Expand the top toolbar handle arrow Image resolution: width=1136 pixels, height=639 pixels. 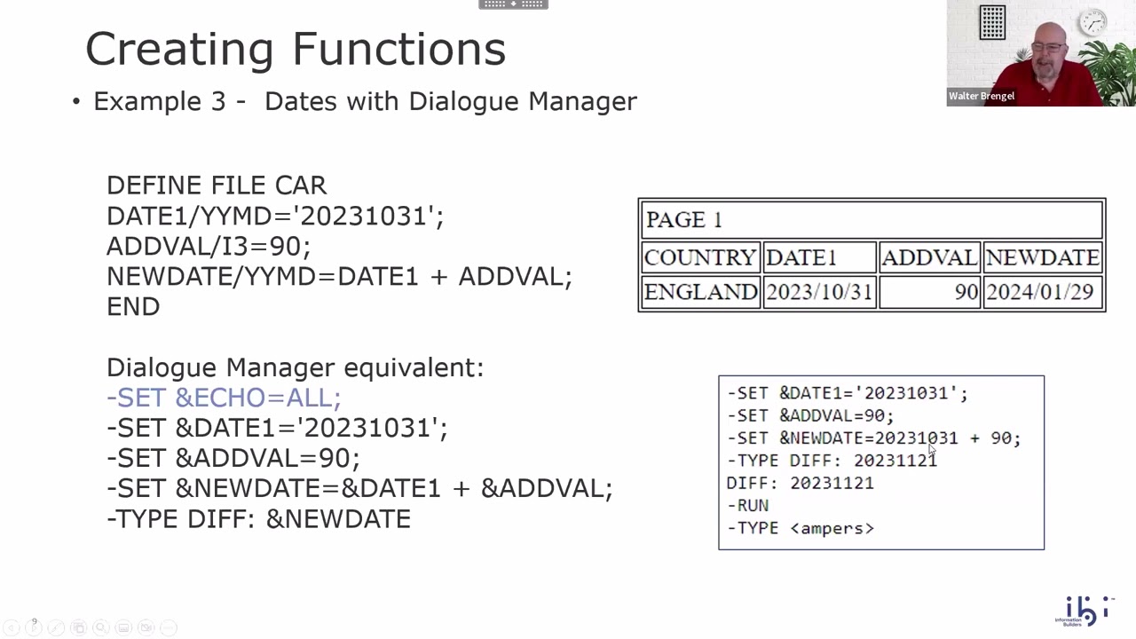point(513,4)
